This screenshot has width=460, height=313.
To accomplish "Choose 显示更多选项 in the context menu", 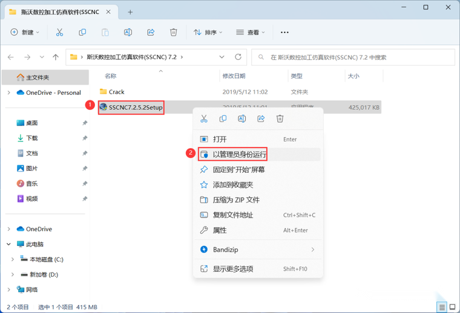I will click(258, 269).
